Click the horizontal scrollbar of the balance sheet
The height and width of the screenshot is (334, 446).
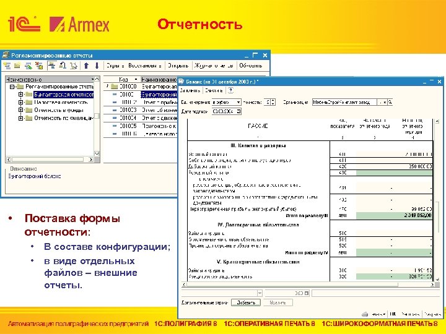(x=308, y=285)
